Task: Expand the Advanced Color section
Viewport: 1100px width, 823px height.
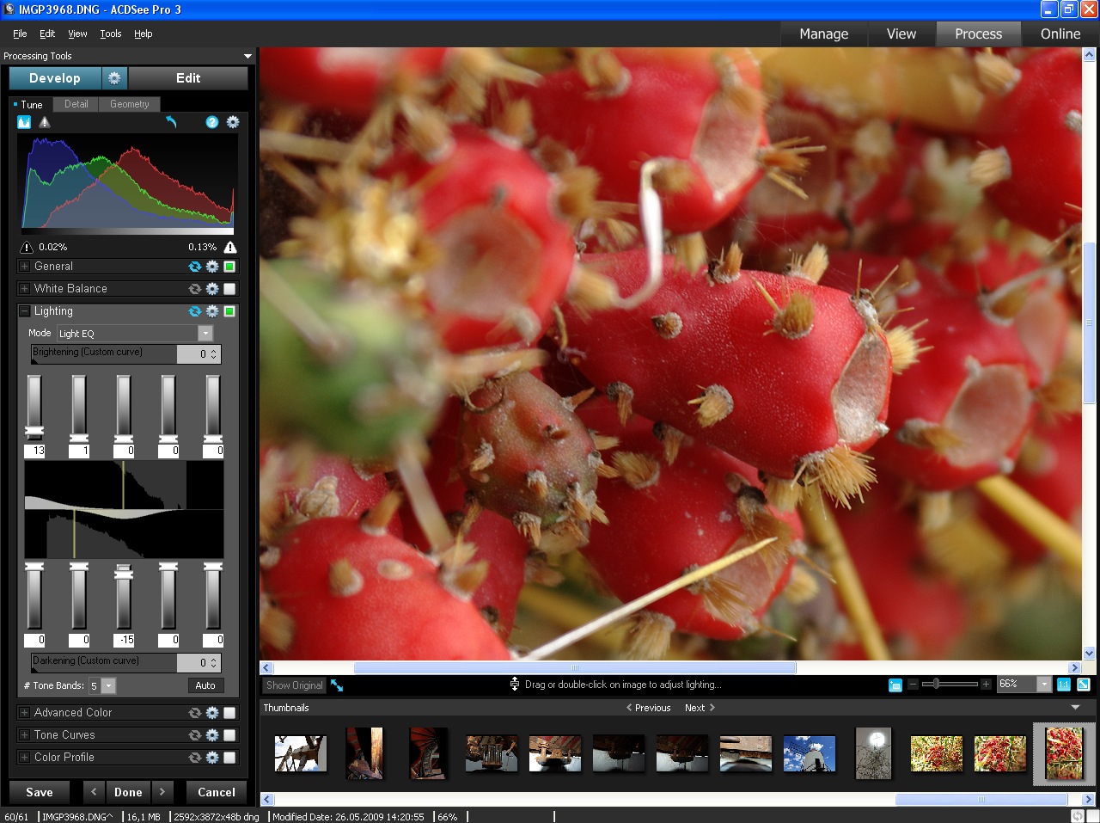Action: tap(23, 712)
